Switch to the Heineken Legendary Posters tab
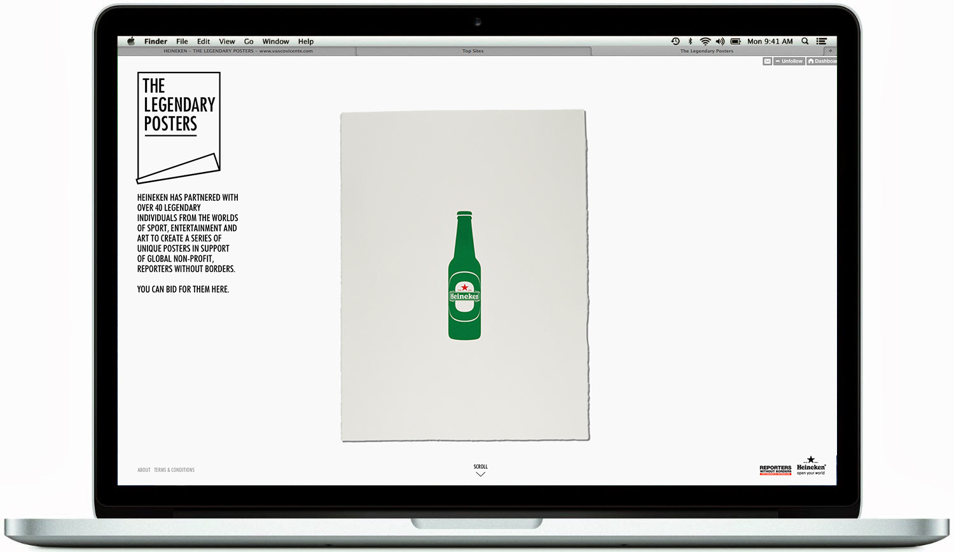 (237, 51)
